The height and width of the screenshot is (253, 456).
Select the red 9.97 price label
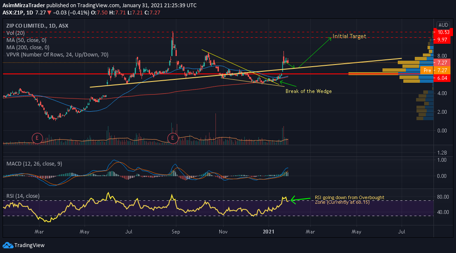click(x=443, y=39)
